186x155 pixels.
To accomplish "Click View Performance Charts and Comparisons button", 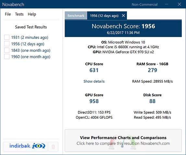I will pyautogui.click(x=123, y=140).
